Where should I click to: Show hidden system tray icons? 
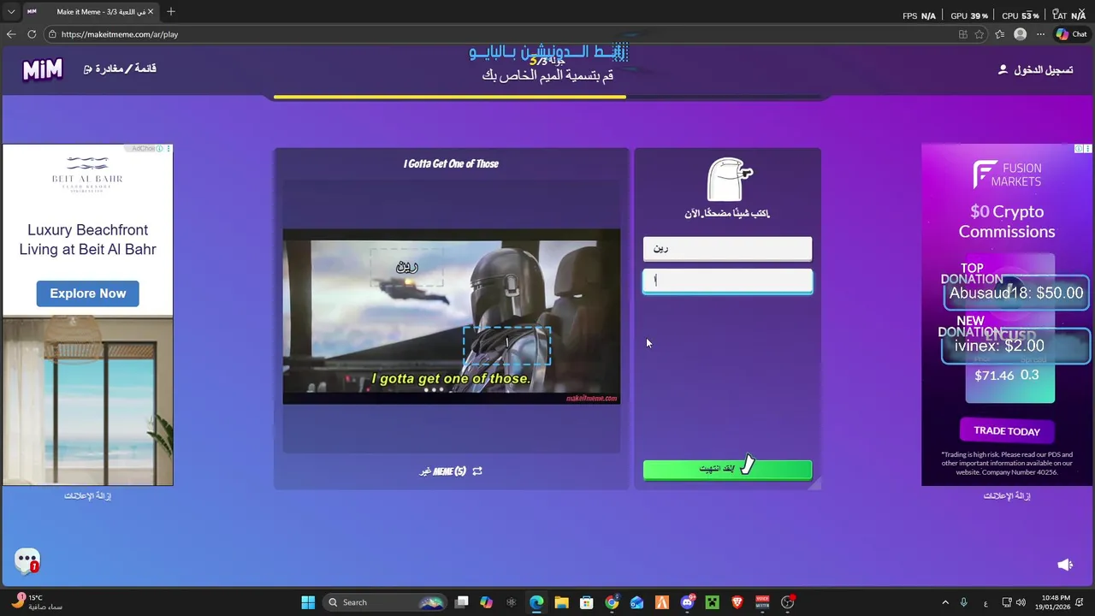945,602
